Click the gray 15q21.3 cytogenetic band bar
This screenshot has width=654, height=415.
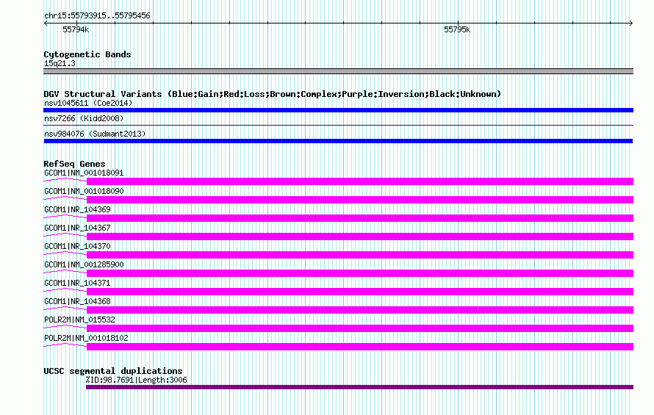point(338,71)
